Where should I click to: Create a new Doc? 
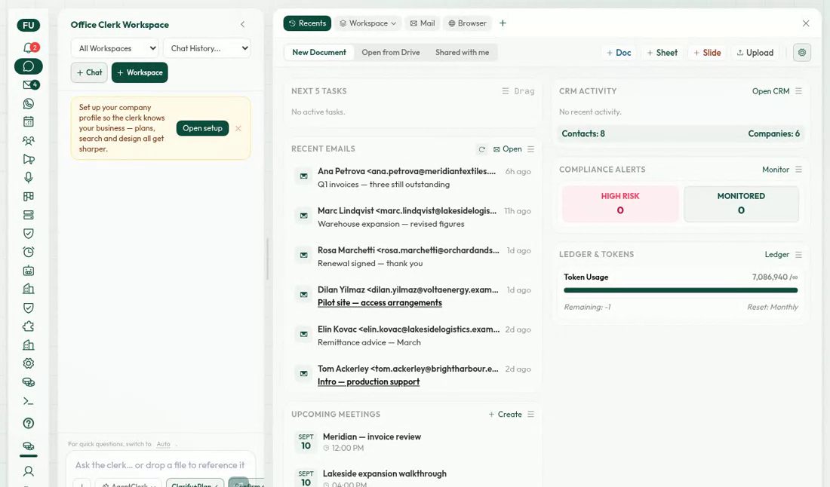(x=619, y=53)
